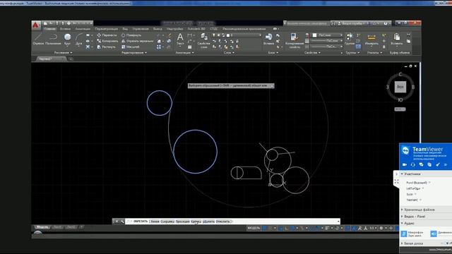This screenshot has width=452, height=254.
Task: Open the Вывод ribbon tab
Action: (157, 29)
